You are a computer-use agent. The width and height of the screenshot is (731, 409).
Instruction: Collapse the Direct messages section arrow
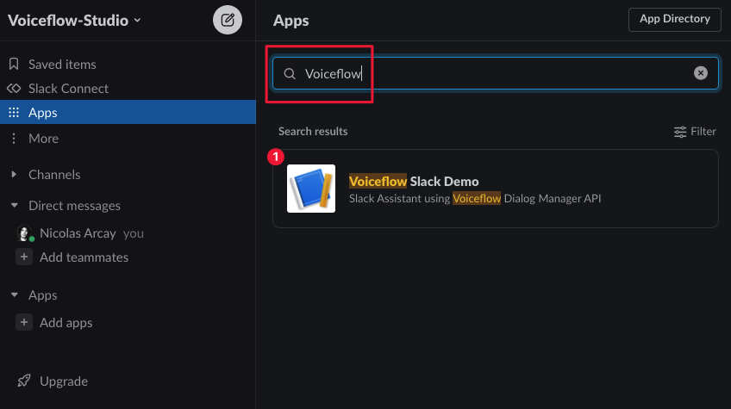pyautogui.click(x=14, y=206)
